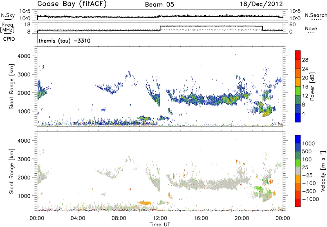This screenshot has width=327, height=227.
Task: Click the '08:00' time tick label
Action: point(119,218)
